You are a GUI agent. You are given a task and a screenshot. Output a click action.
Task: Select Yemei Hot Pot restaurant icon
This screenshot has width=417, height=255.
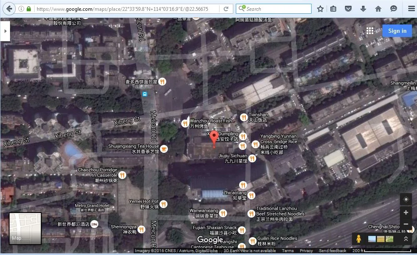(x=164, y=204)
